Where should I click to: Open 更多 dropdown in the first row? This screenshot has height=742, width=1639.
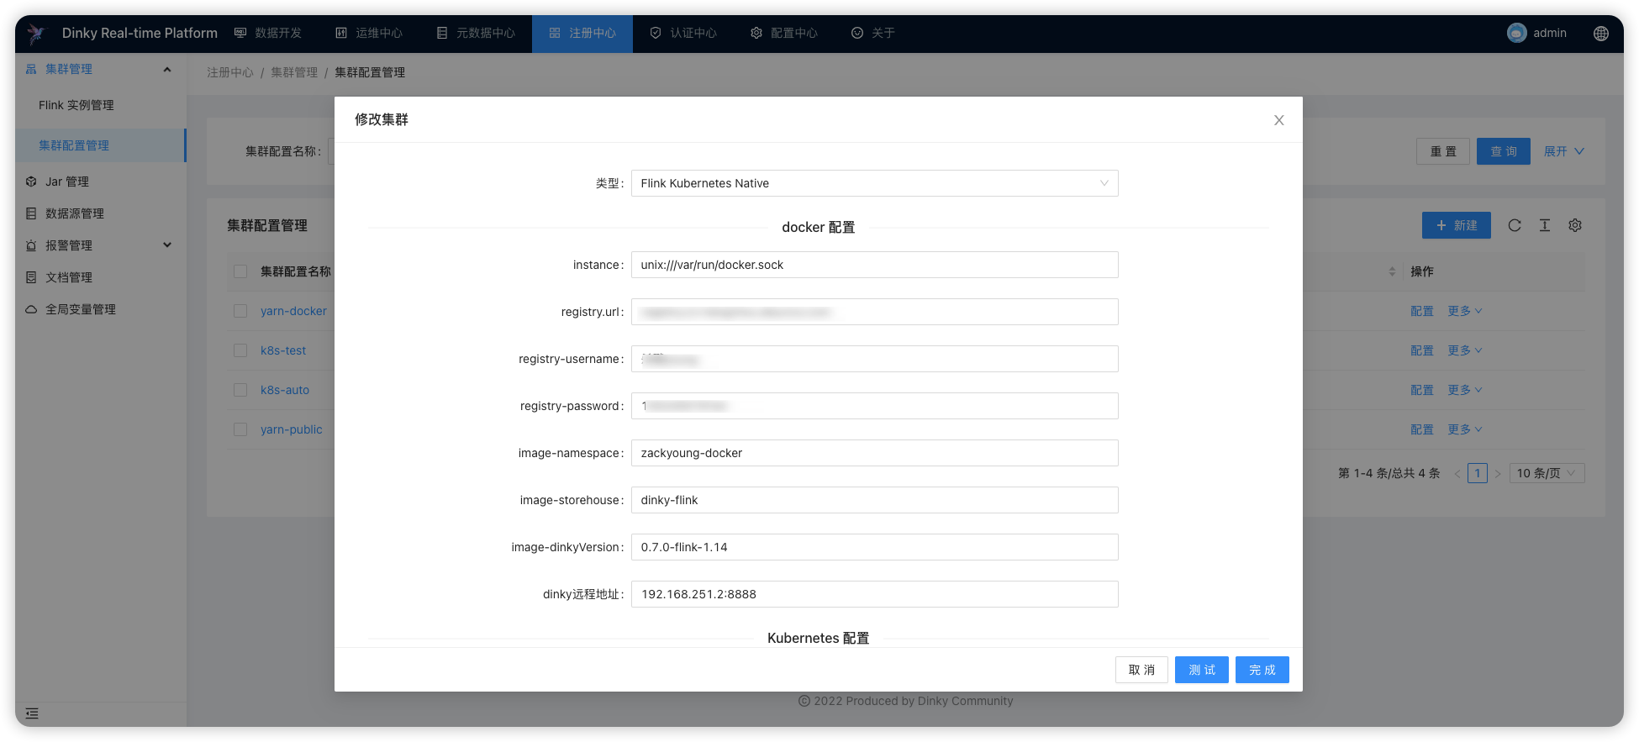[x=1465, y=311]
